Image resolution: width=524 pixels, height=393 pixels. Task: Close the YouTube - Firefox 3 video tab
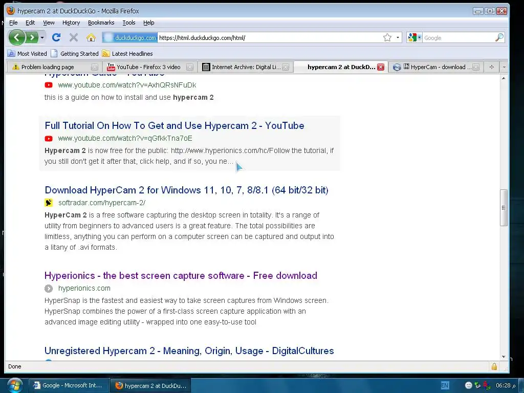[x=190, y=67]
